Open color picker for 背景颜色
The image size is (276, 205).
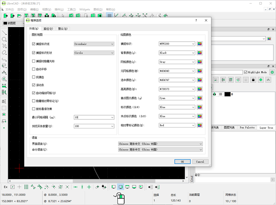coord(200,53)
